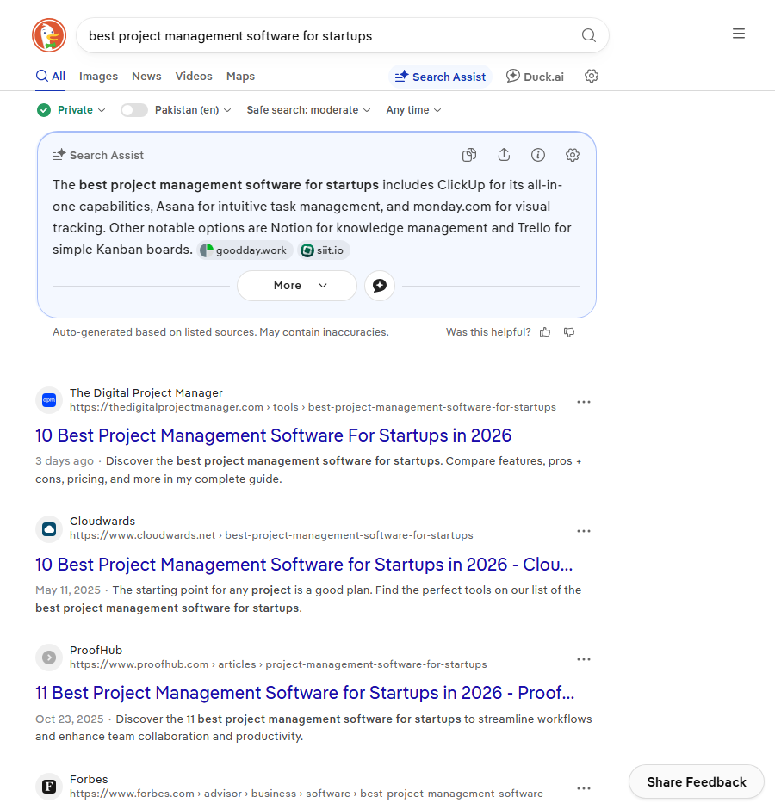
Task: Expand the Private dropdown
Action: [82, 110]
